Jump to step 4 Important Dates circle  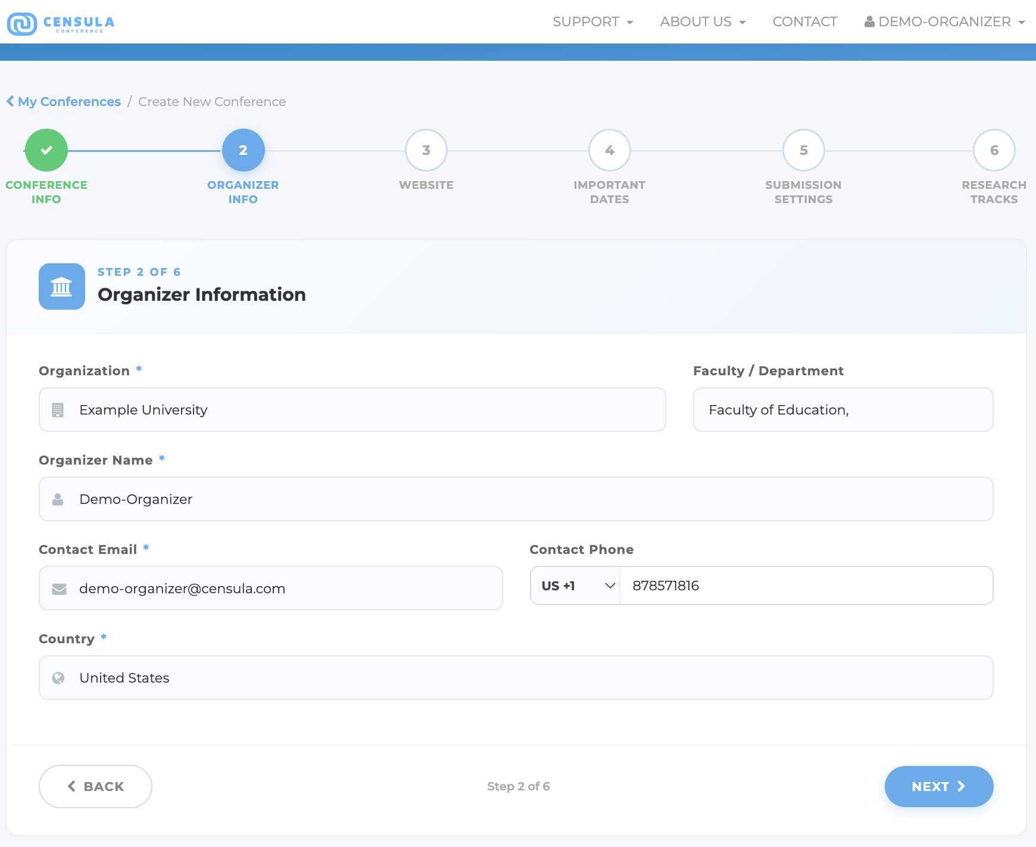point(610,150)
